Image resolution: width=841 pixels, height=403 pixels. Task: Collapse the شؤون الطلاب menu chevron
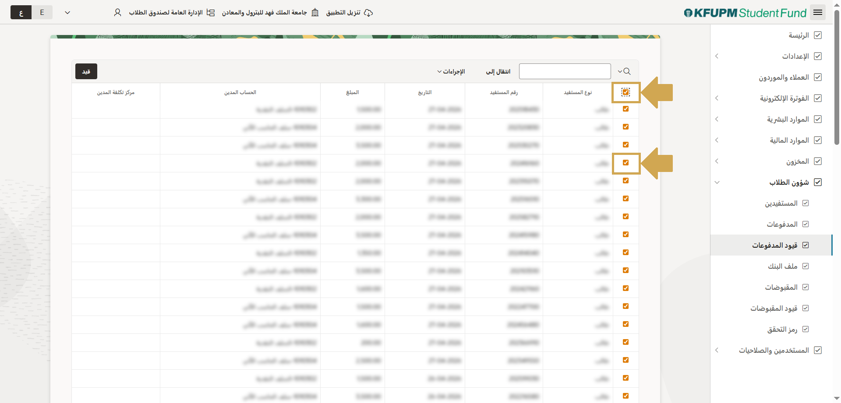[x=717, y=182]
